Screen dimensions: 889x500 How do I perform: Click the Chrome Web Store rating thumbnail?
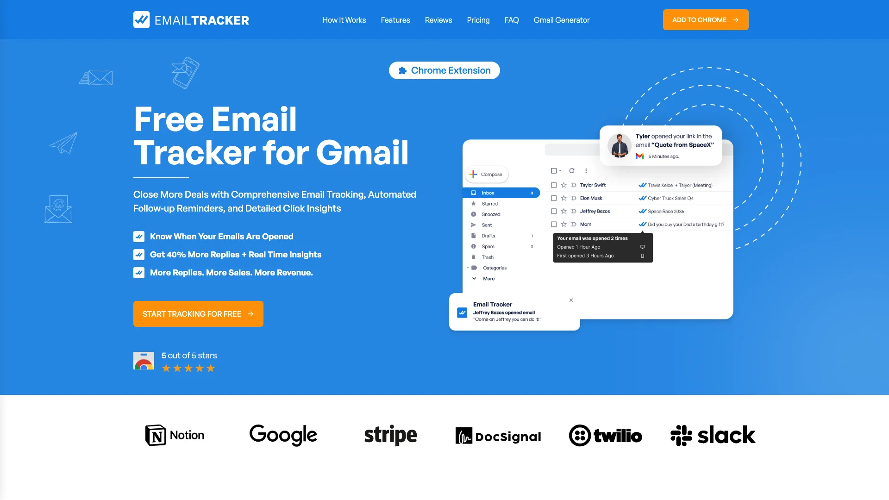coord(143,361)
